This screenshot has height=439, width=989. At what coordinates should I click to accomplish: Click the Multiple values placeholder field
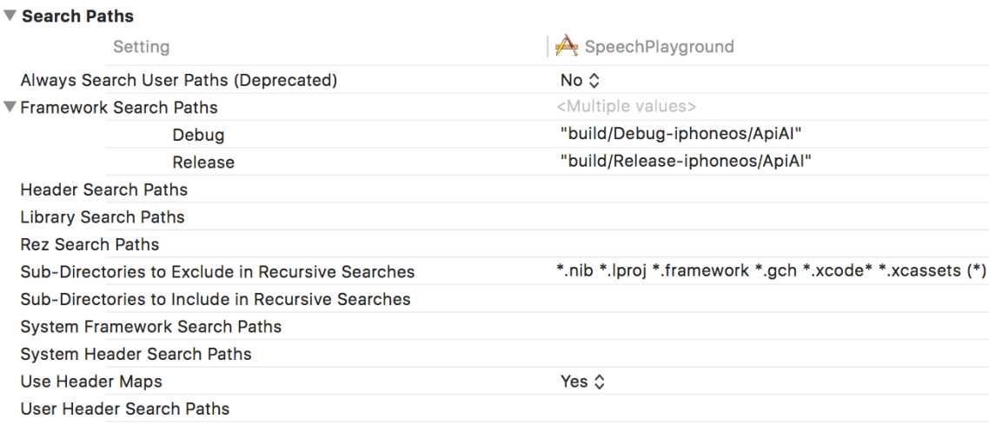point(627,108)
